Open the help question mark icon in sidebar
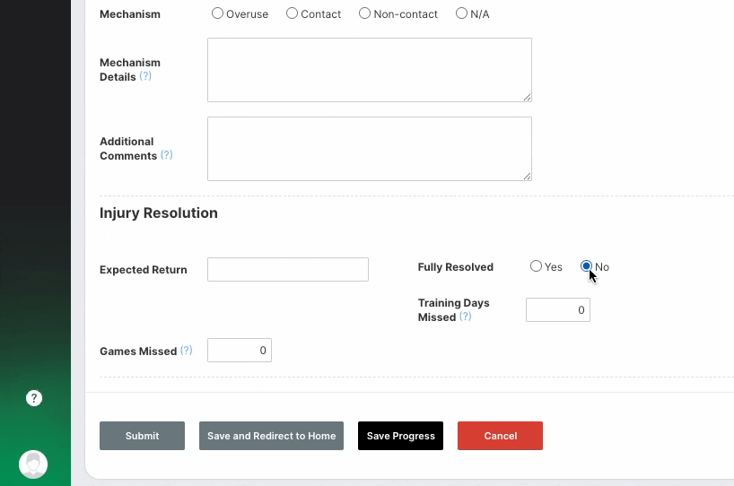734x486 pixels. [x=34, y=398]
